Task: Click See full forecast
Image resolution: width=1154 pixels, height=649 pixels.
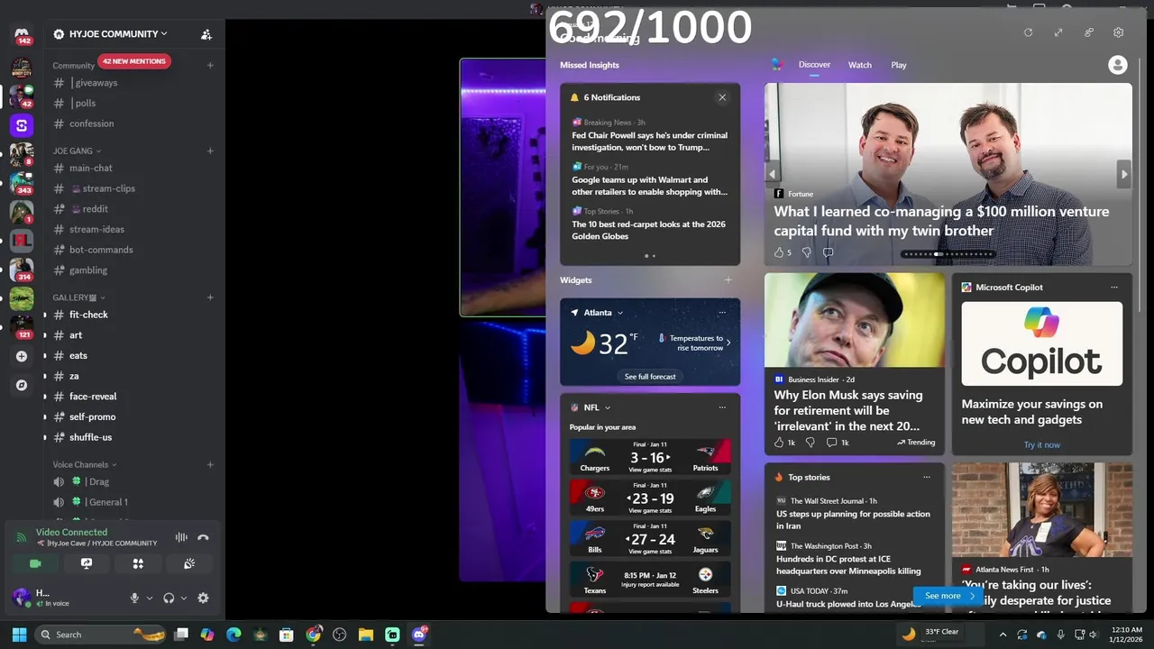Action: coord(650,377)
